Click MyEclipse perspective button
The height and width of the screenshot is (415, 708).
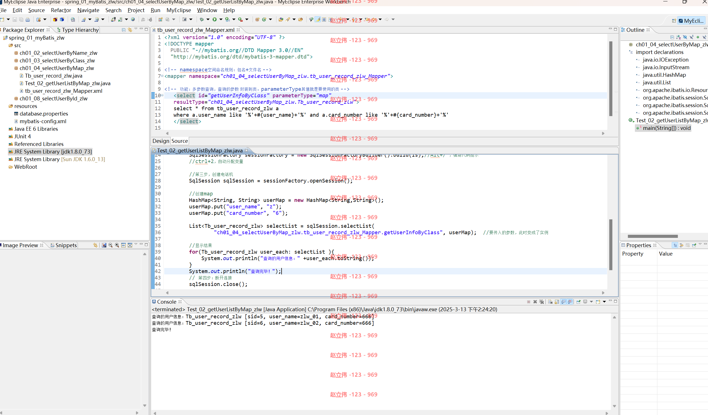point(691,21)
